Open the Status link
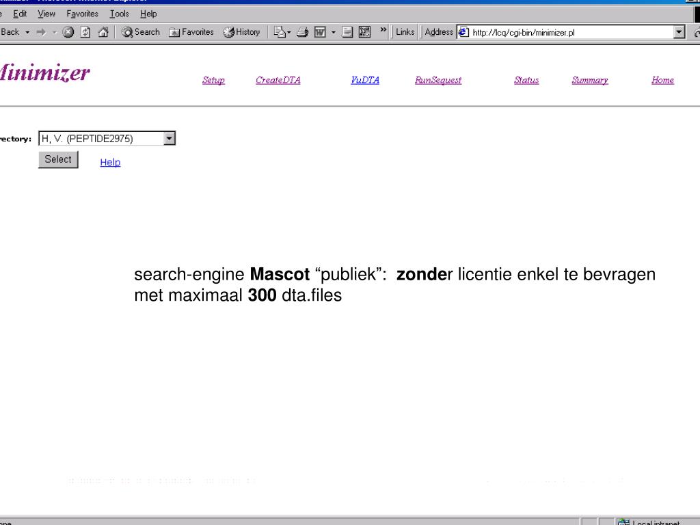The image size is (700, 525). coord(526,81)
